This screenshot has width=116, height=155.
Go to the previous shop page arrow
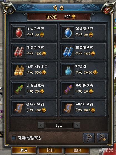[x=41, y=125]
